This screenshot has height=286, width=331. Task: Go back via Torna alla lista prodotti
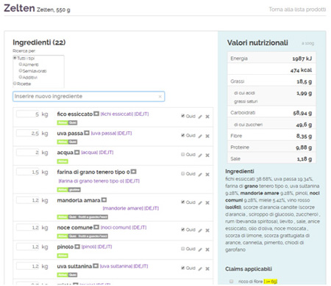[x=297, y=10]
